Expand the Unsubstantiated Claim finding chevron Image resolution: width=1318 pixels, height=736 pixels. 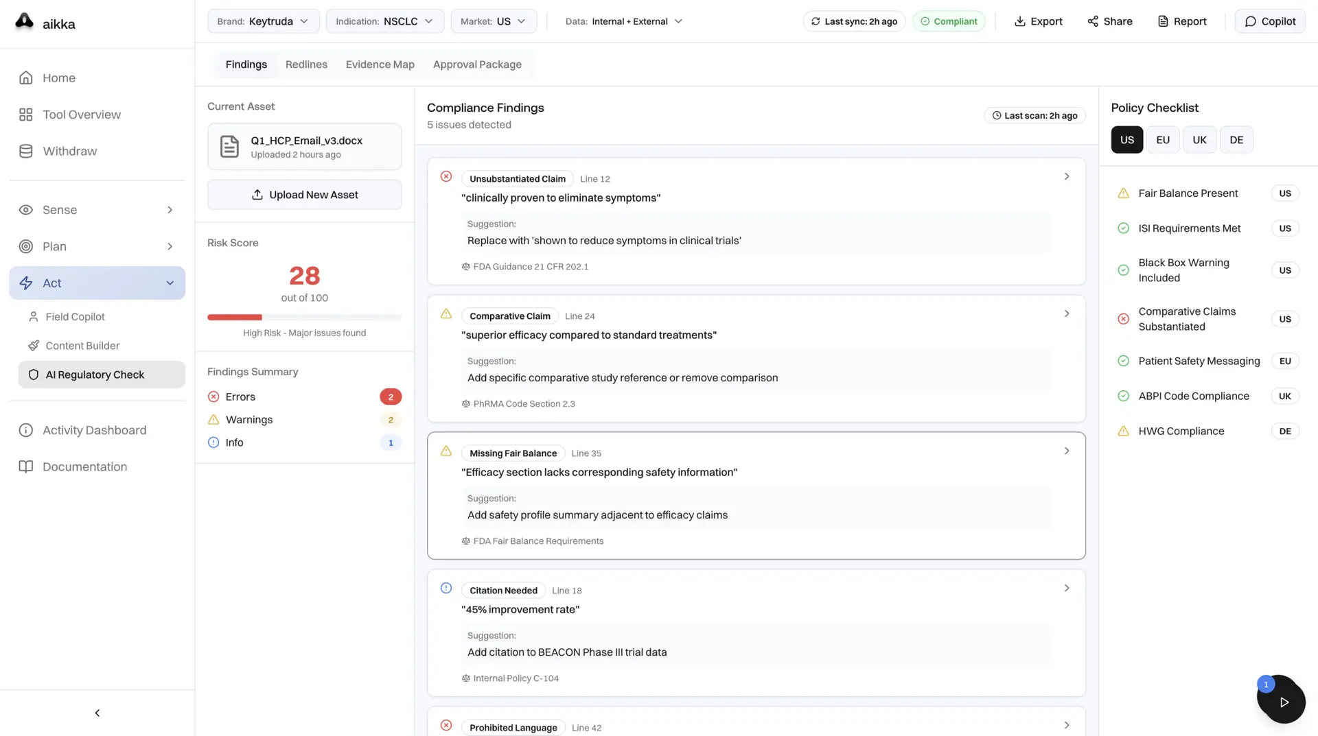1066,177
